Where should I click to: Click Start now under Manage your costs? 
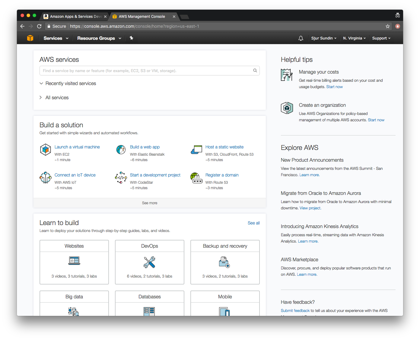coord(335,87)
